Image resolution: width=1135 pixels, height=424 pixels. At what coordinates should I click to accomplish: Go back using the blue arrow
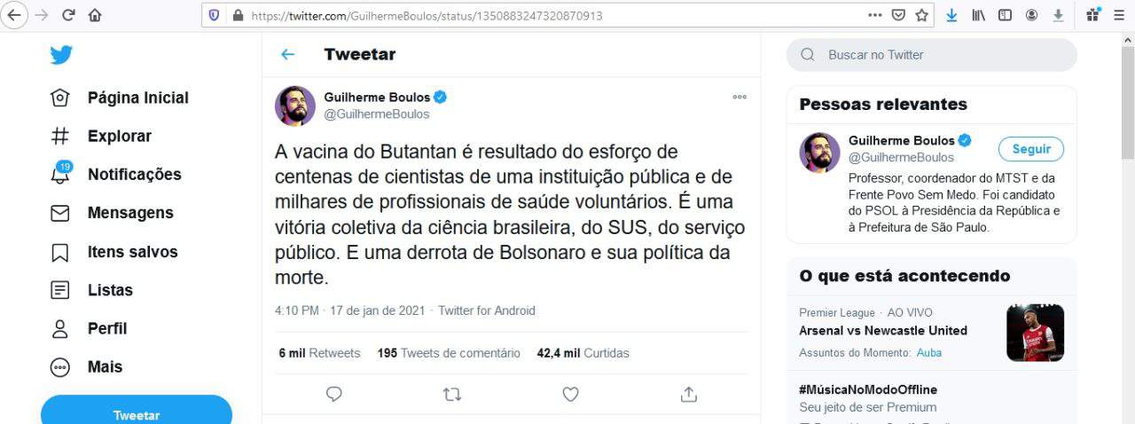click(x=287, y=54)
